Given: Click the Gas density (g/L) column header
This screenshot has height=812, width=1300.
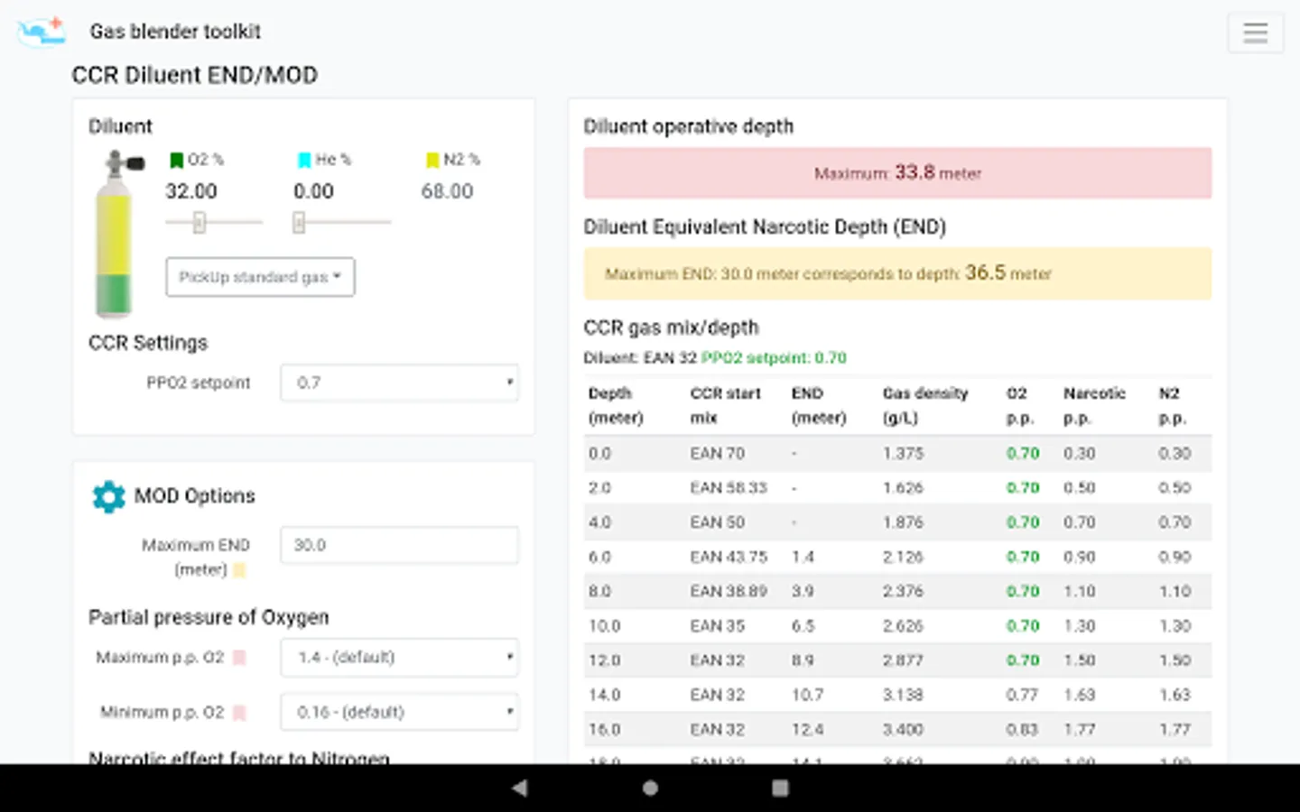Looking at the screenshot, I should tap(925, 406).
